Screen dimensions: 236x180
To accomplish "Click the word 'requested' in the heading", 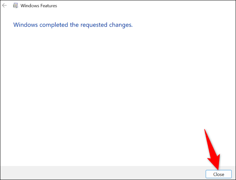I will pos(94,25).
